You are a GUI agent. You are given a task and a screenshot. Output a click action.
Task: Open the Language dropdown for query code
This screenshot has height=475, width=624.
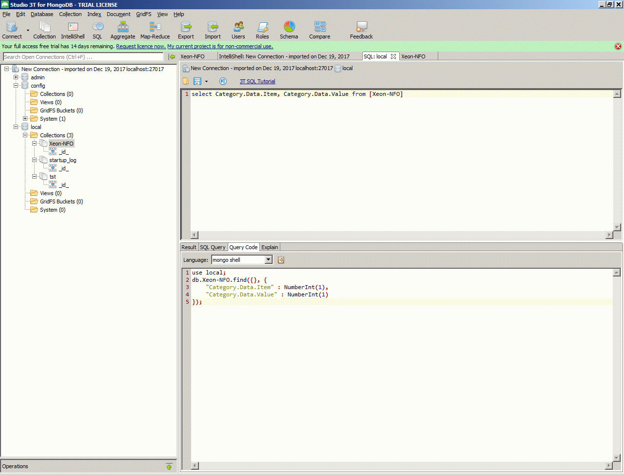[268, 260]
